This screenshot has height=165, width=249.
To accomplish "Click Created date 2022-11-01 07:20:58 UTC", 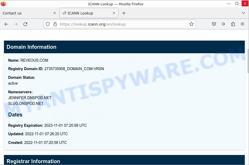I will click(x=45, y=143).
